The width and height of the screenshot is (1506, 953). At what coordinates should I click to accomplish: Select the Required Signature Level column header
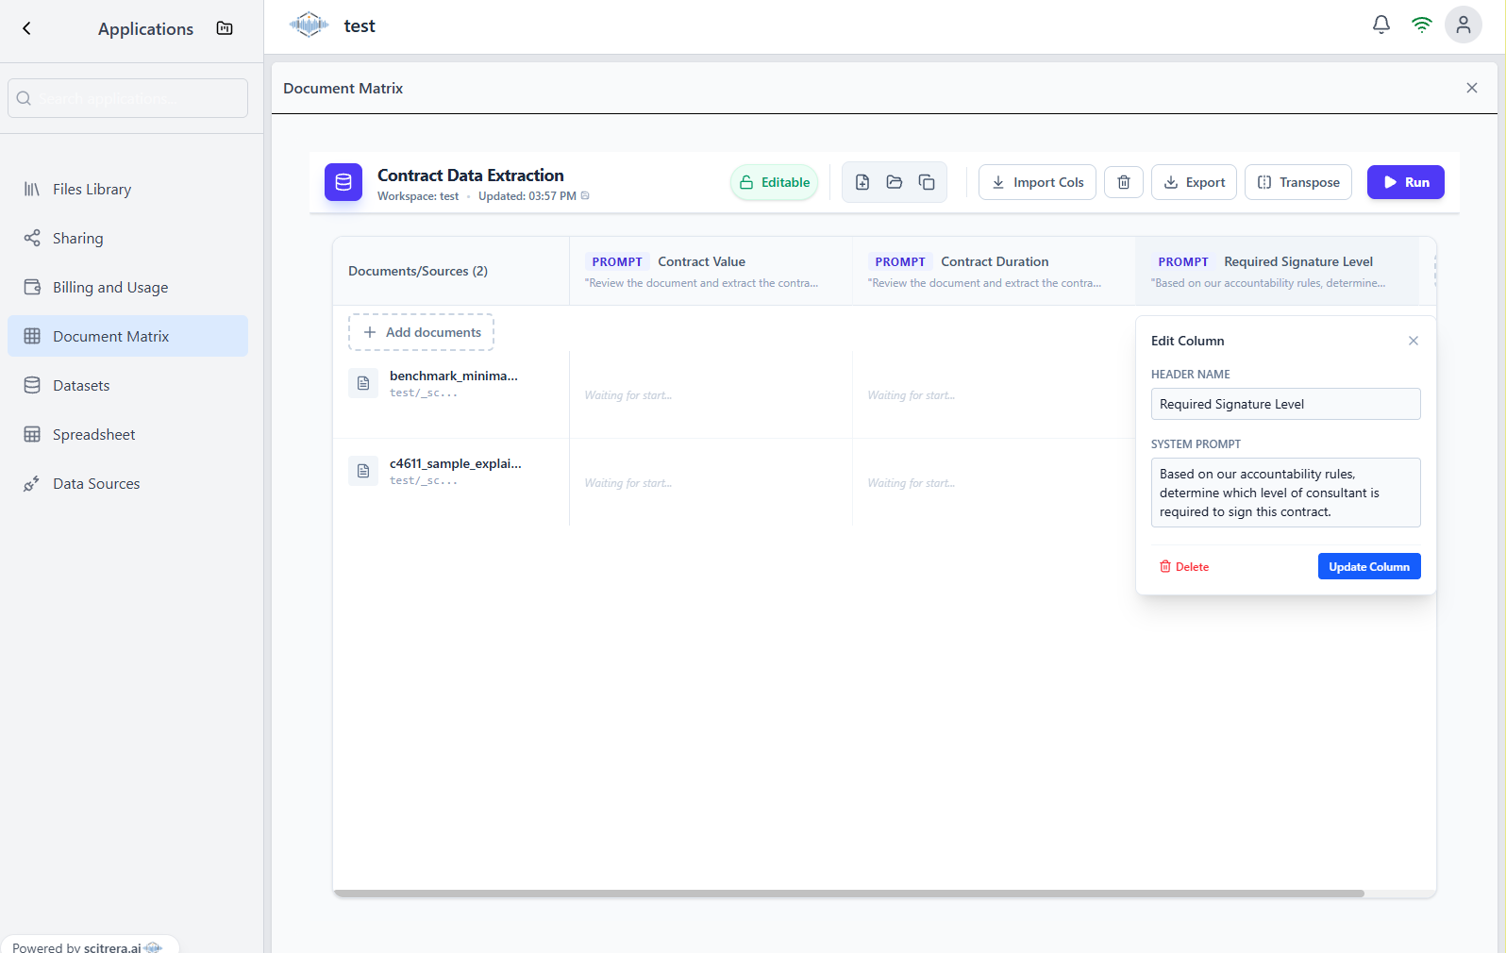(1277, 271)
